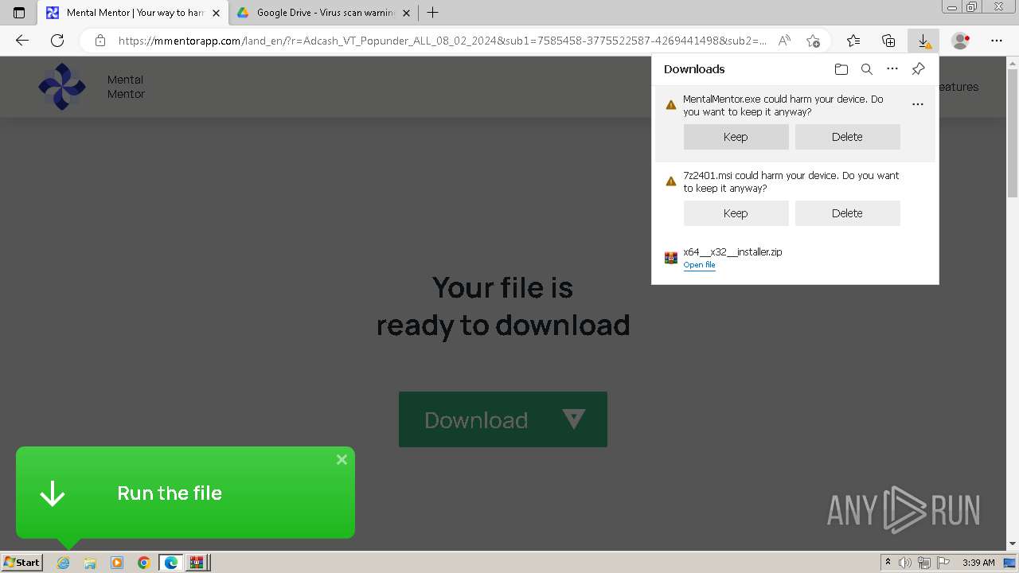Keep the MentalMentor.exe download
This screenshot has width=1019, height=573.
[x=736, y=137]
